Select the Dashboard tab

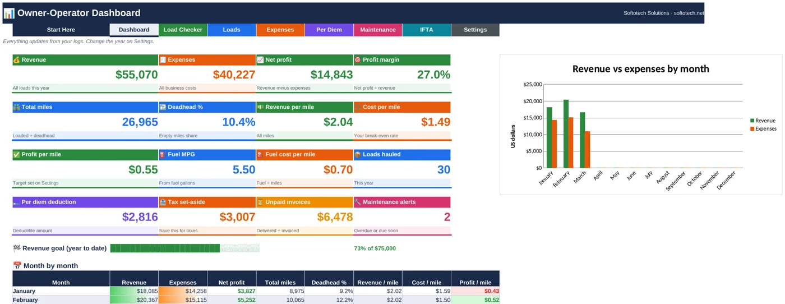[x=134, y=30]
